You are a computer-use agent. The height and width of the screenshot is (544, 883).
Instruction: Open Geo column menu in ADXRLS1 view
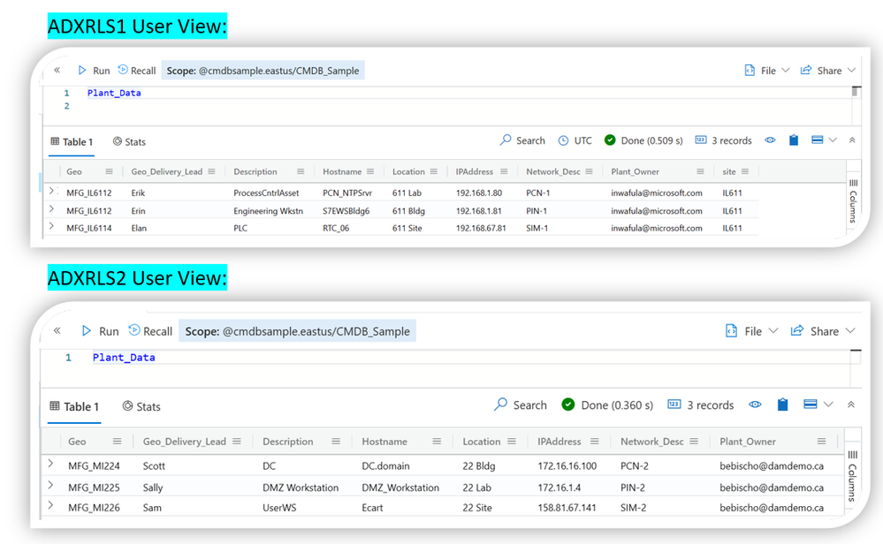pyautogui.click(x=109, y=171)
